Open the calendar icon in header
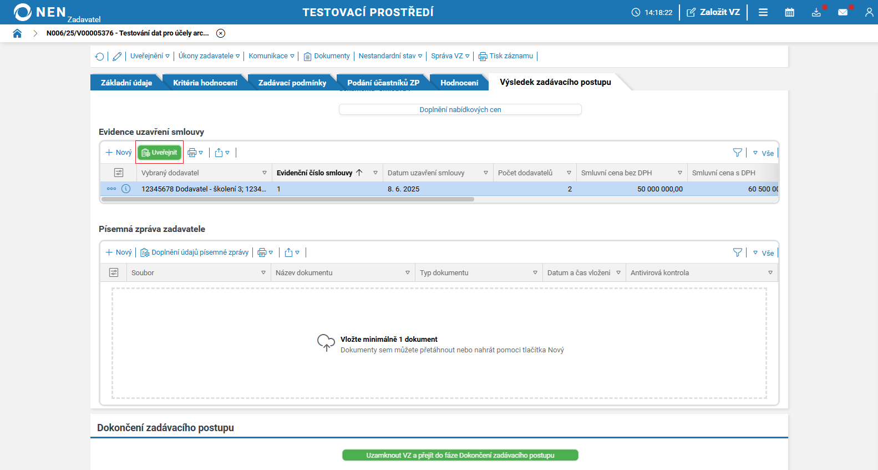This screenshot has height=470, width=878. click(x=789, y=12)
